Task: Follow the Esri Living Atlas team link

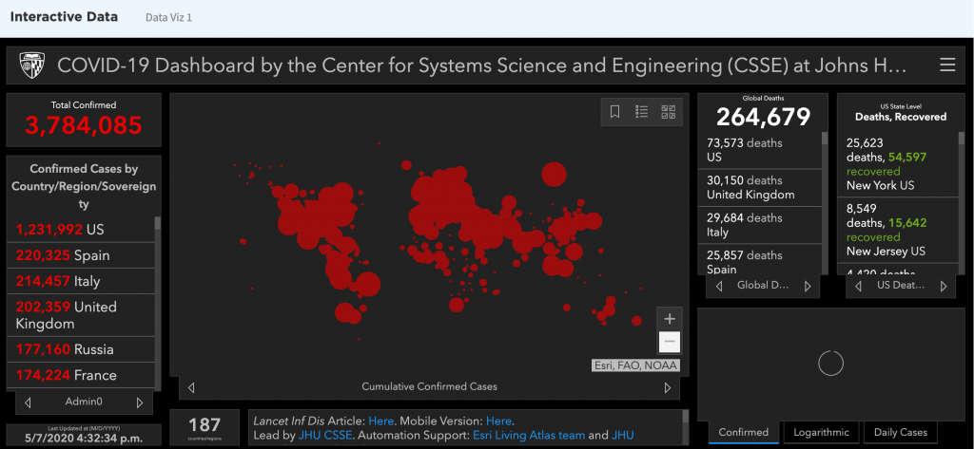Action: point(529,436)
